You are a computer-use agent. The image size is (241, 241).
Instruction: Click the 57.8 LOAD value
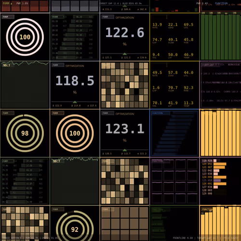click(x=173, y=72)
